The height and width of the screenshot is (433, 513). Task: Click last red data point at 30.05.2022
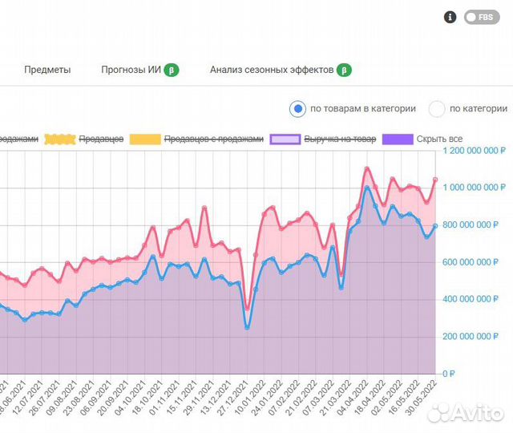pos(435,180)
